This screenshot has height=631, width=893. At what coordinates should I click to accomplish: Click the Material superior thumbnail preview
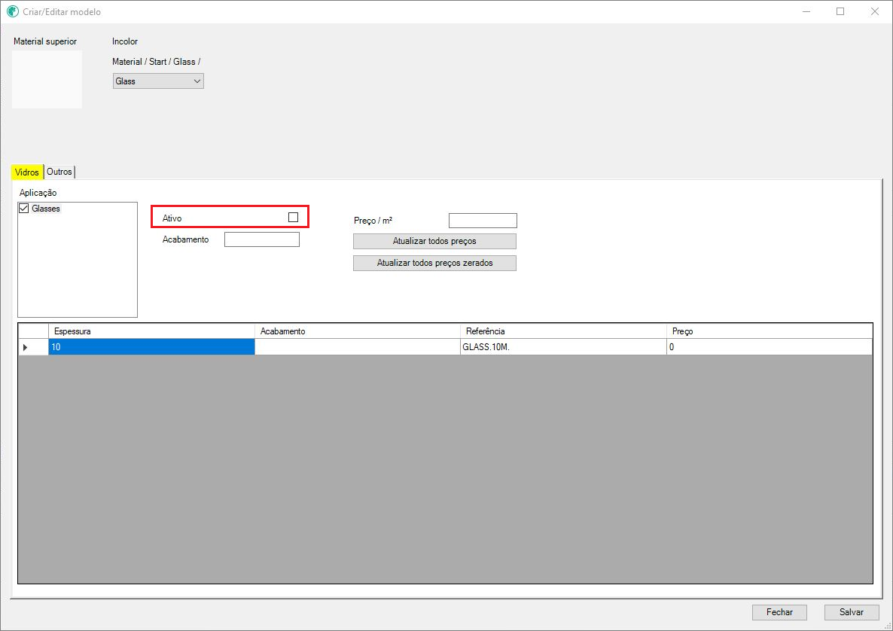point(47,80)
